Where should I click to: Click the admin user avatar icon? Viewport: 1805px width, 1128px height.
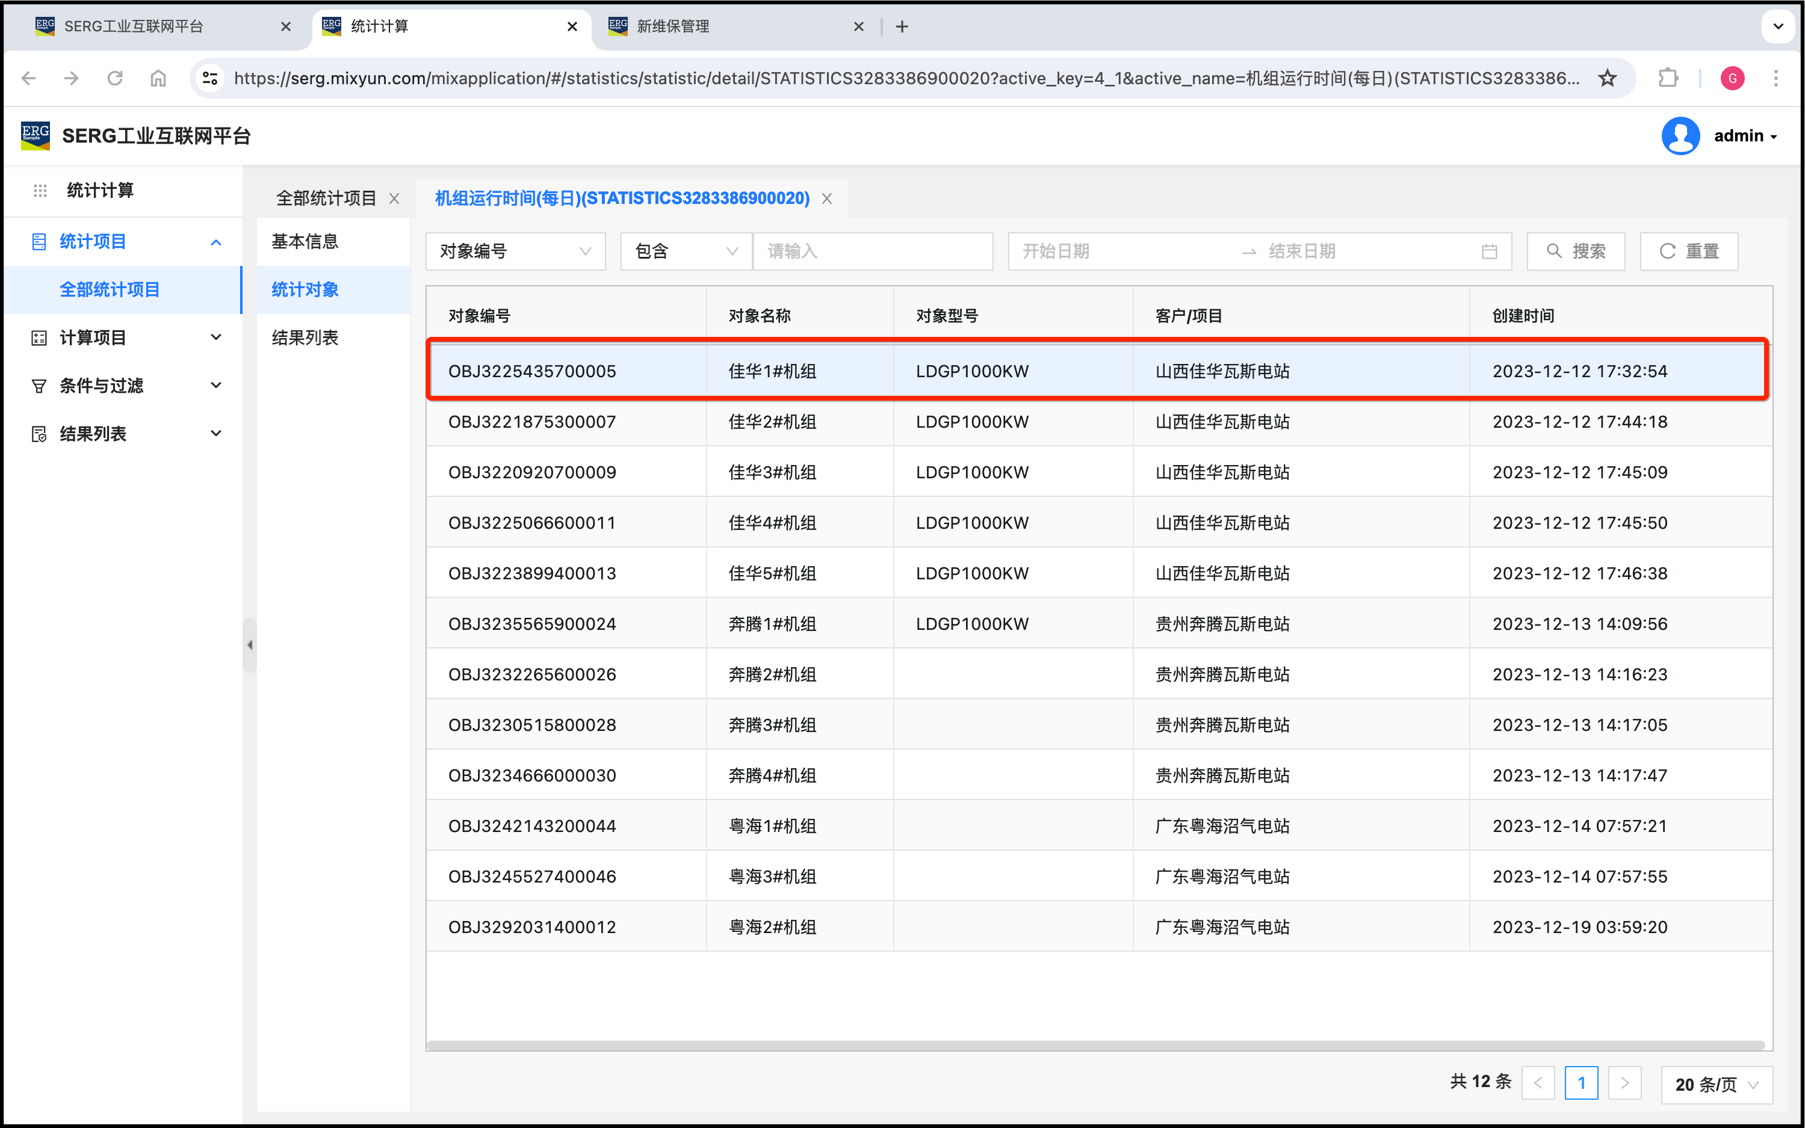[1680, 136]
